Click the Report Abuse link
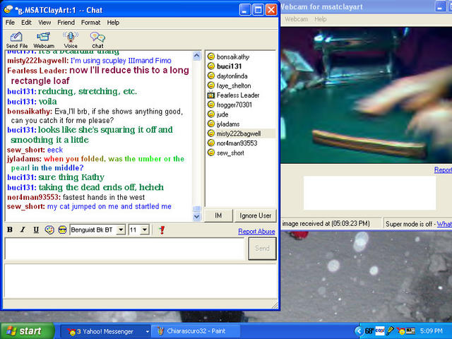This screenshot has height=339, width=452. (x=256, y=232)
